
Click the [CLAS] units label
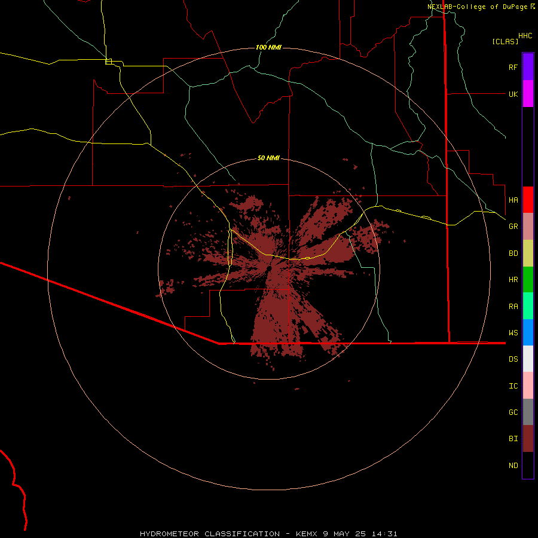tap(505, 41)
